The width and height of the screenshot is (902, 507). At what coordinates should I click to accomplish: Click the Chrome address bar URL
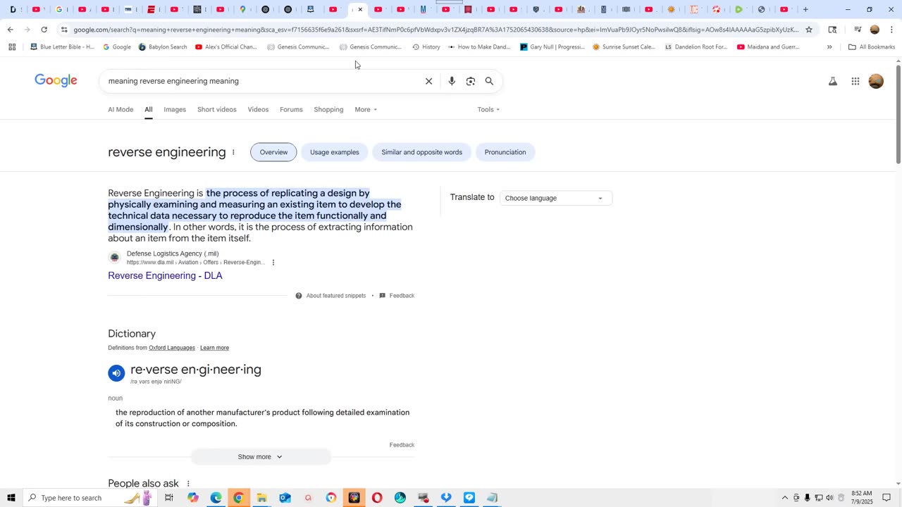tap(435, 30)
